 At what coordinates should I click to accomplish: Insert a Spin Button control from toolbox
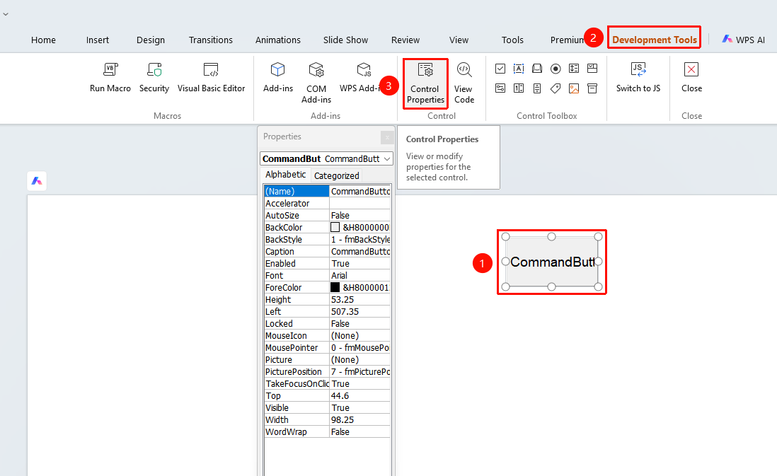(x=519, y=88)
